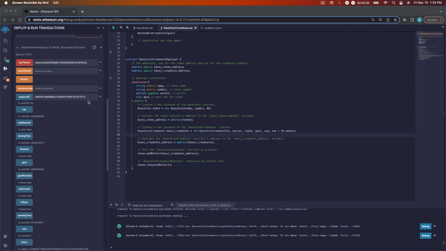The width and height of the screenshot is (446, 251).
Task: Select the KaseiCoinCrowdsale.sol editor tab
Action: (x=178, y=28)
